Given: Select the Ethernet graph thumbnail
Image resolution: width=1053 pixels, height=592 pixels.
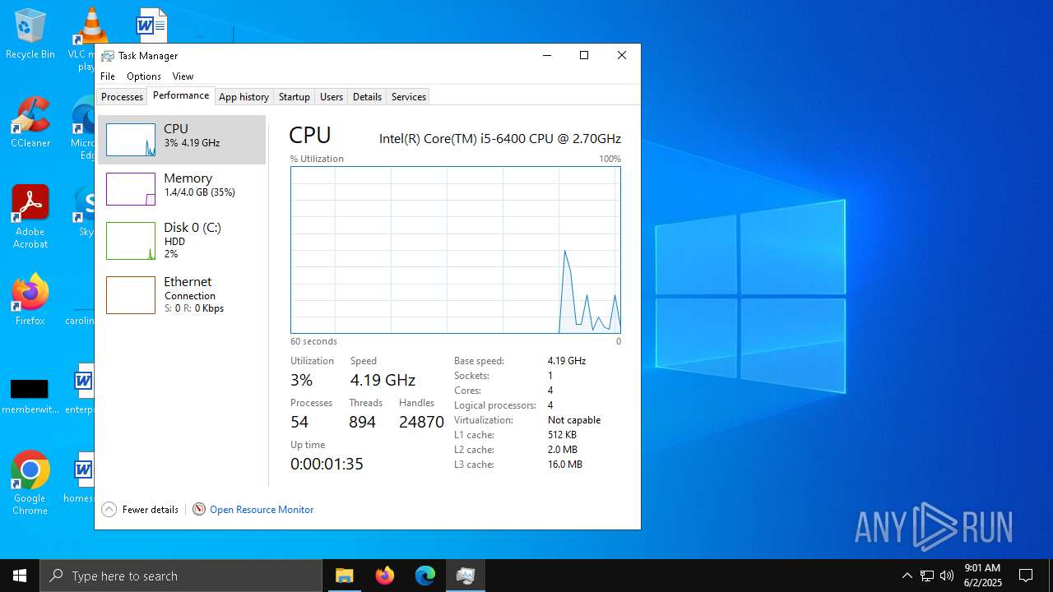Looking at the screenshot, I should tap(131, 295).
